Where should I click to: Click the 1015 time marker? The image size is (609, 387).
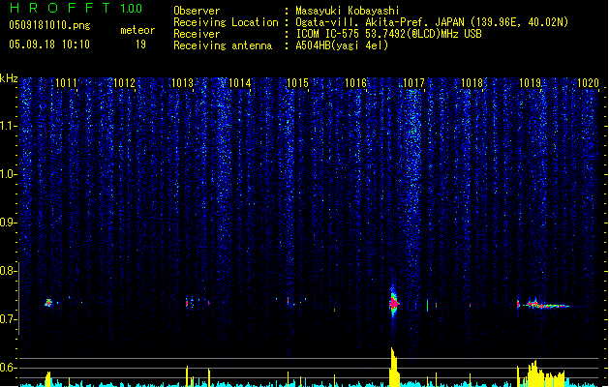coord(298,83)
